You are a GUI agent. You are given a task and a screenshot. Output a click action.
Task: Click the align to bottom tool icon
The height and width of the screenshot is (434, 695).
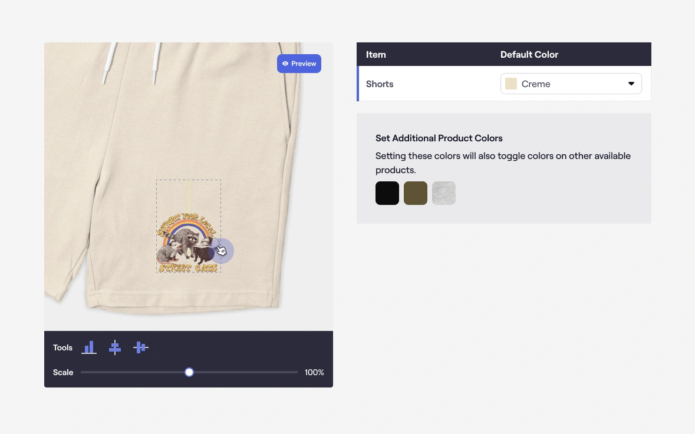pyautogui.click(x=89, y=347)
